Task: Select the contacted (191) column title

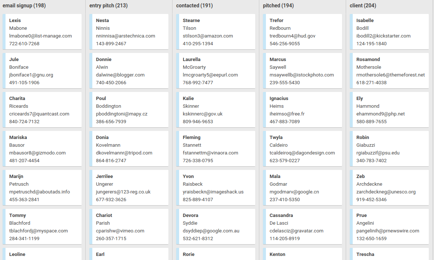Action: (x=194, y=6)
